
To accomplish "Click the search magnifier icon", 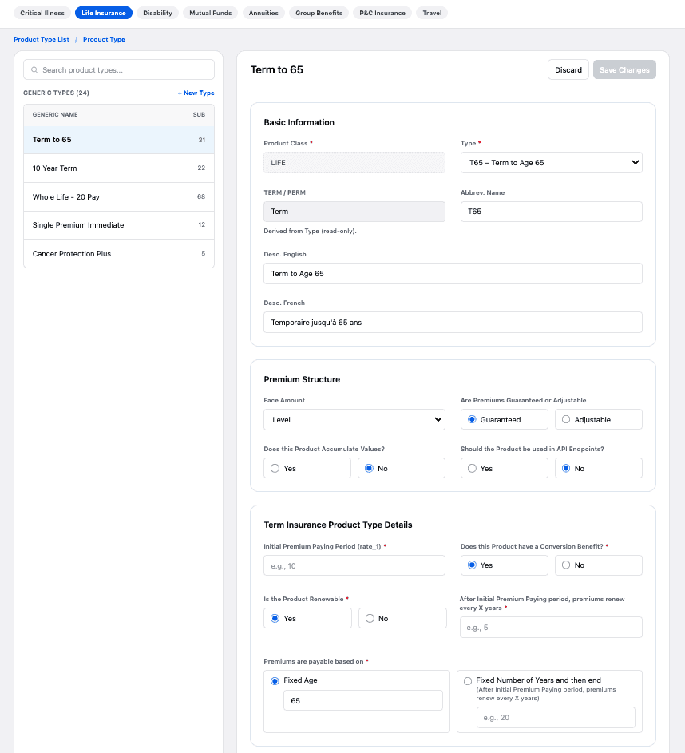I will click(x=34, y=70).
